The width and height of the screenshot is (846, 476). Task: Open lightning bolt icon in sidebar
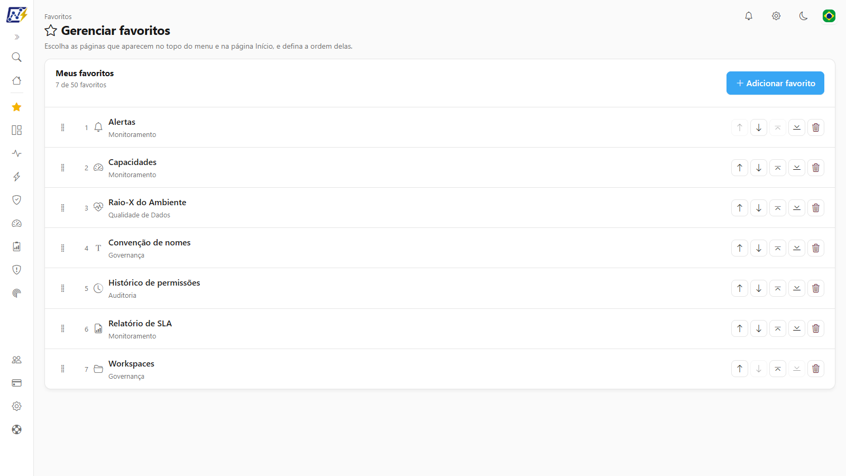17,177
